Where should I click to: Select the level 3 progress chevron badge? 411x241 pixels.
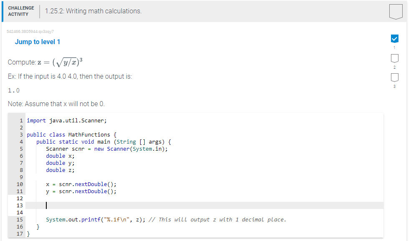tap(394, 77)
